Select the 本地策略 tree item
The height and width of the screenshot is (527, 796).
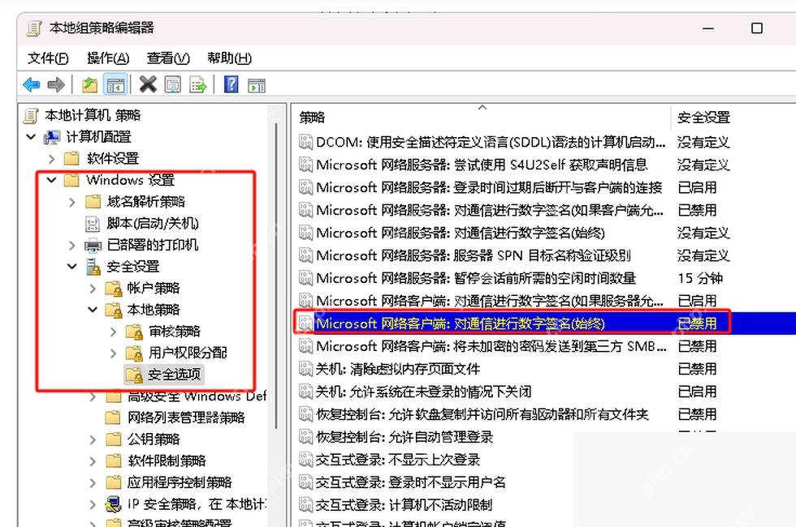pyautogui.click(x=154, y=310)
